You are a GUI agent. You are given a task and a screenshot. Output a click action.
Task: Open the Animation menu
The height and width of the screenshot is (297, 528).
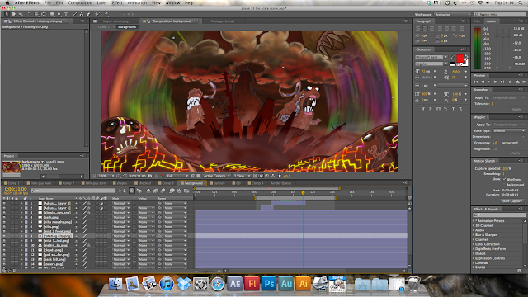[137, 2]
